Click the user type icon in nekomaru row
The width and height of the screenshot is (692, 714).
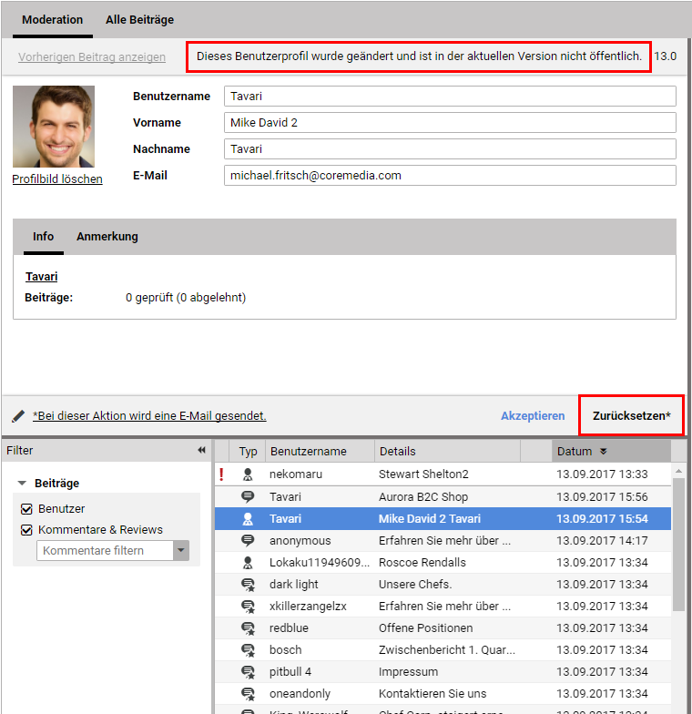tap(248, 474)
